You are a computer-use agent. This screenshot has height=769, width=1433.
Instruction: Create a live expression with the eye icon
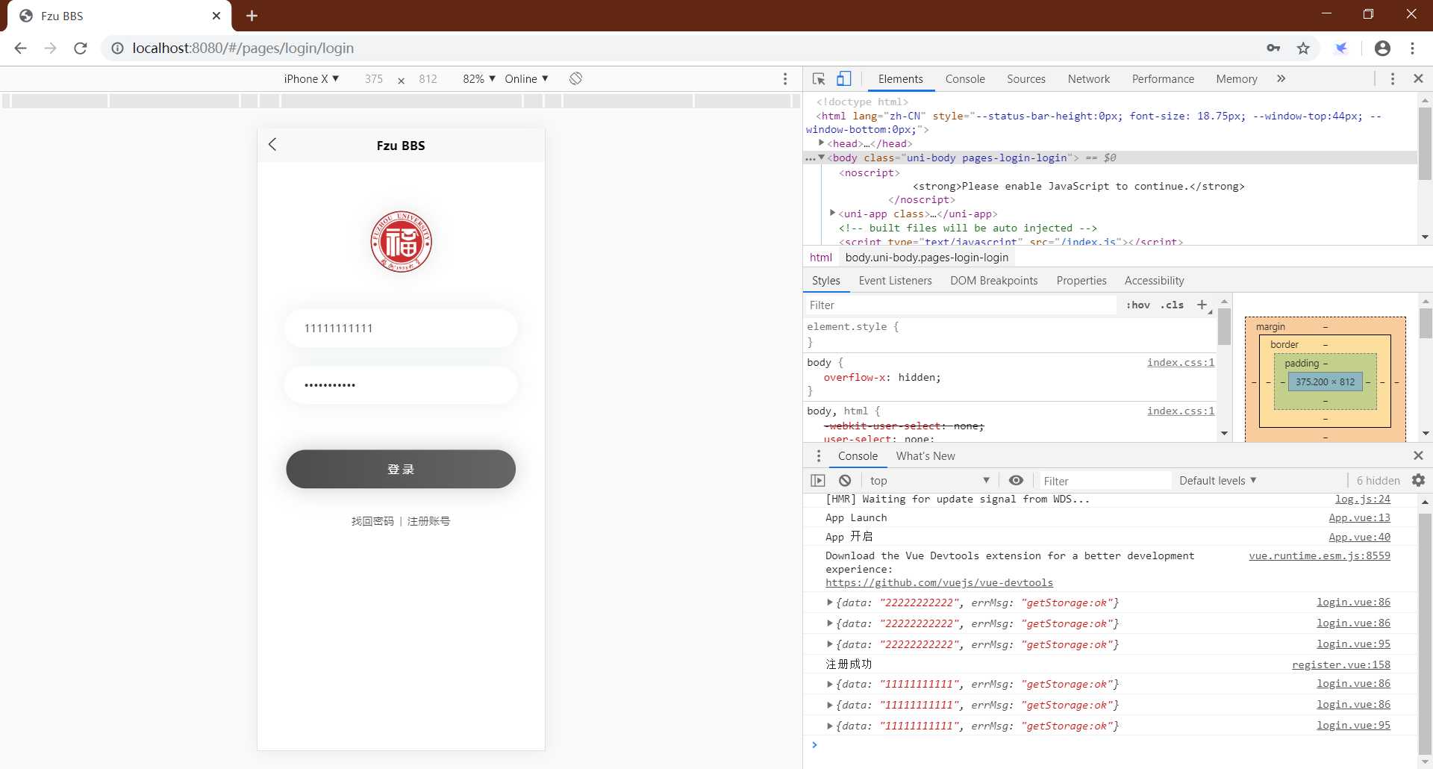point(1016,481)
